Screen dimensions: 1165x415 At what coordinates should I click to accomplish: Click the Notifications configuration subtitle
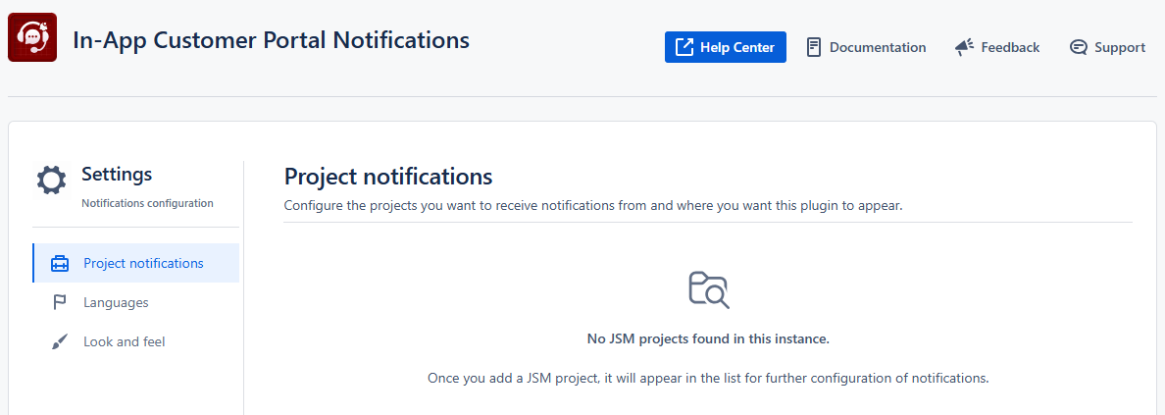tap(147, 203)
